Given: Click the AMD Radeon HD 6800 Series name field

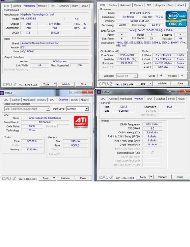Looking at the screenshot, I should 45,118.
